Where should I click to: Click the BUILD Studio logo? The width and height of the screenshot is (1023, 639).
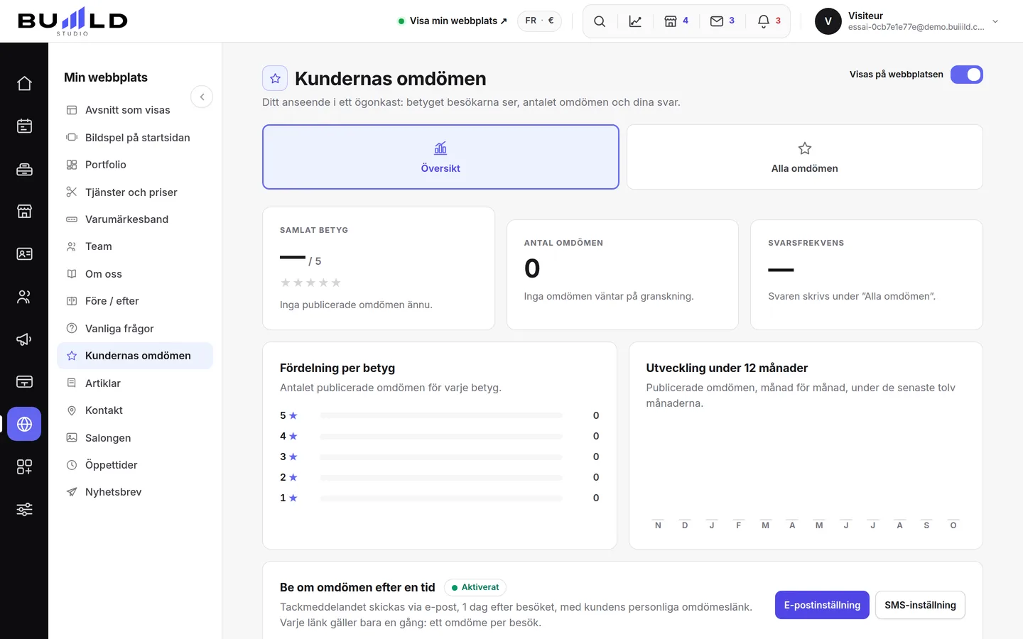click(72, 21)
